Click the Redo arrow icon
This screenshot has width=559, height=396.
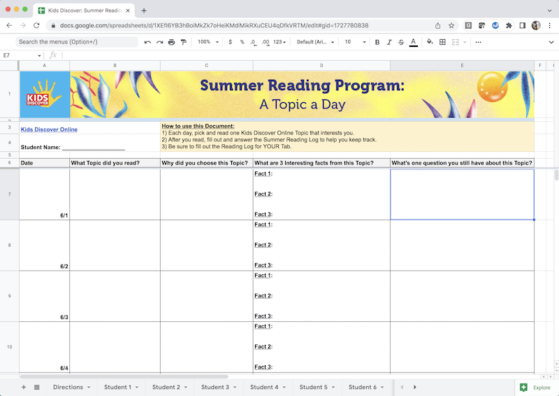click(x=160, y=42)
